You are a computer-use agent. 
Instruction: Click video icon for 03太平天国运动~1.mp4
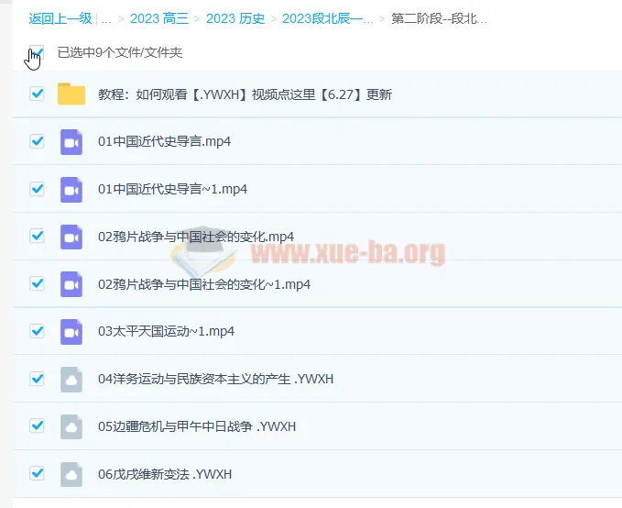coord(71,331)
